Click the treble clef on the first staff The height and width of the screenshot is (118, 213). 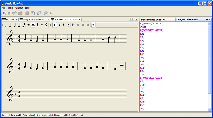click(10, 38)
